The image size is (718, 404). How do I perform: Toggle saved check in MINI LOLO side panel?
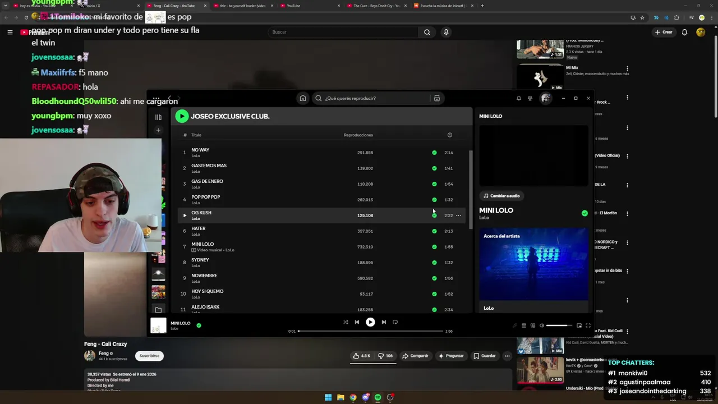pyautogui.click(x=584, y=213)
